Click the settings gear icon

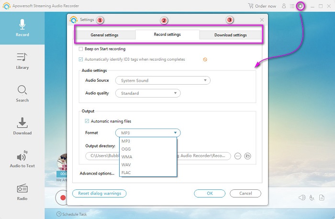click(301, 6)
